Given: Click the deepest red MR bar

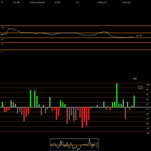Looking at the screenshot, I should (82, 117).
